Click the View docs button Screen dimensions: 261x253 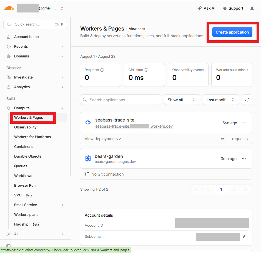(x=137, y=29)
